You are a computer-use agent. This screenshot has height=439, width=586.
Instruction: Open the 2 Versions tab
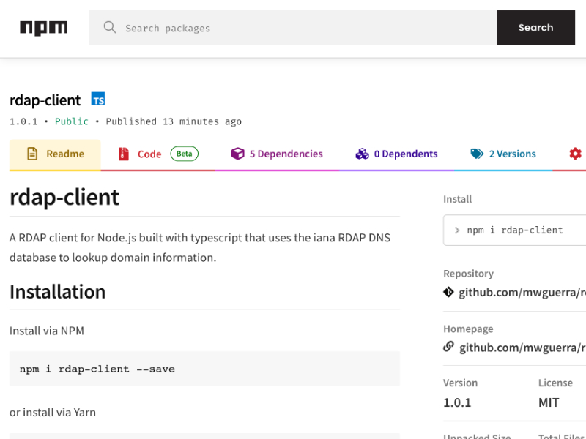[503, 154]
